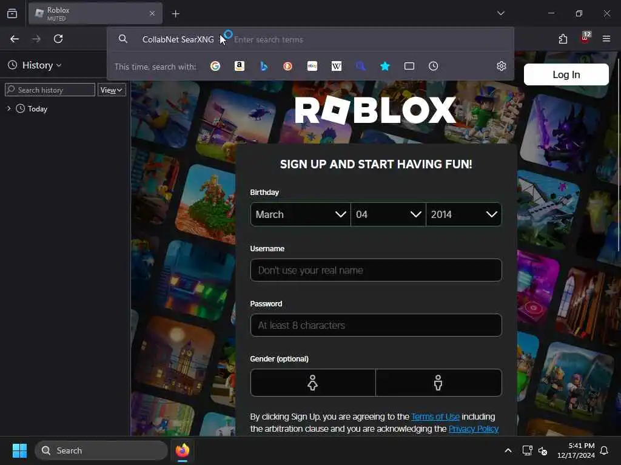
Task: Click the search magnifier in address bar
Action: 123,39
